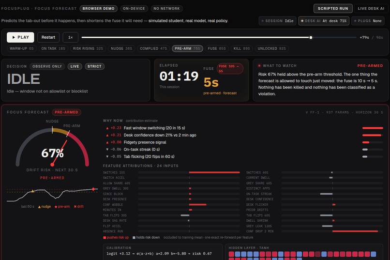
Task: Jump to the WARM-UP 6S marker
Action: (x=21, y=48)
